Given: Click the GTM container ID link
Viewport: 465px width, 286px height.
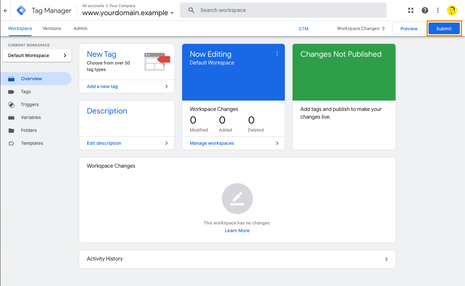Looking at the screenshot, I should pyautogui.click(x=304, y=29).
